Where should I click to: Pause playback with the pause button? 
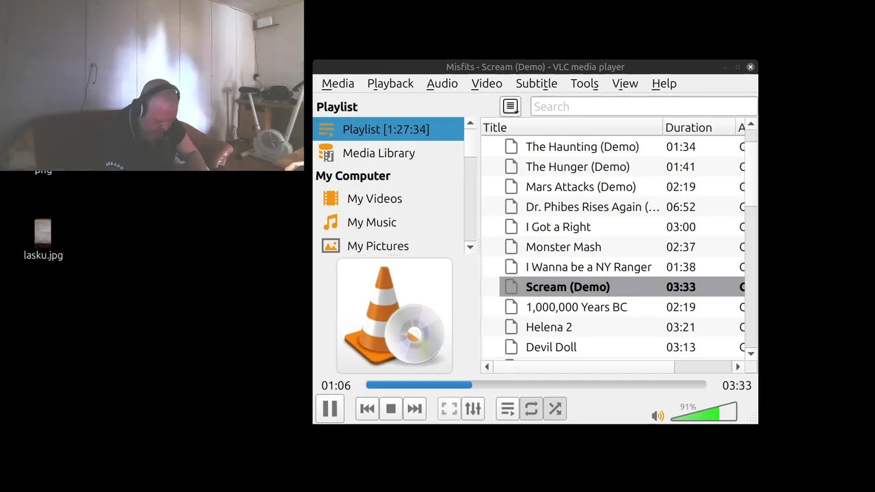[329, 409]
